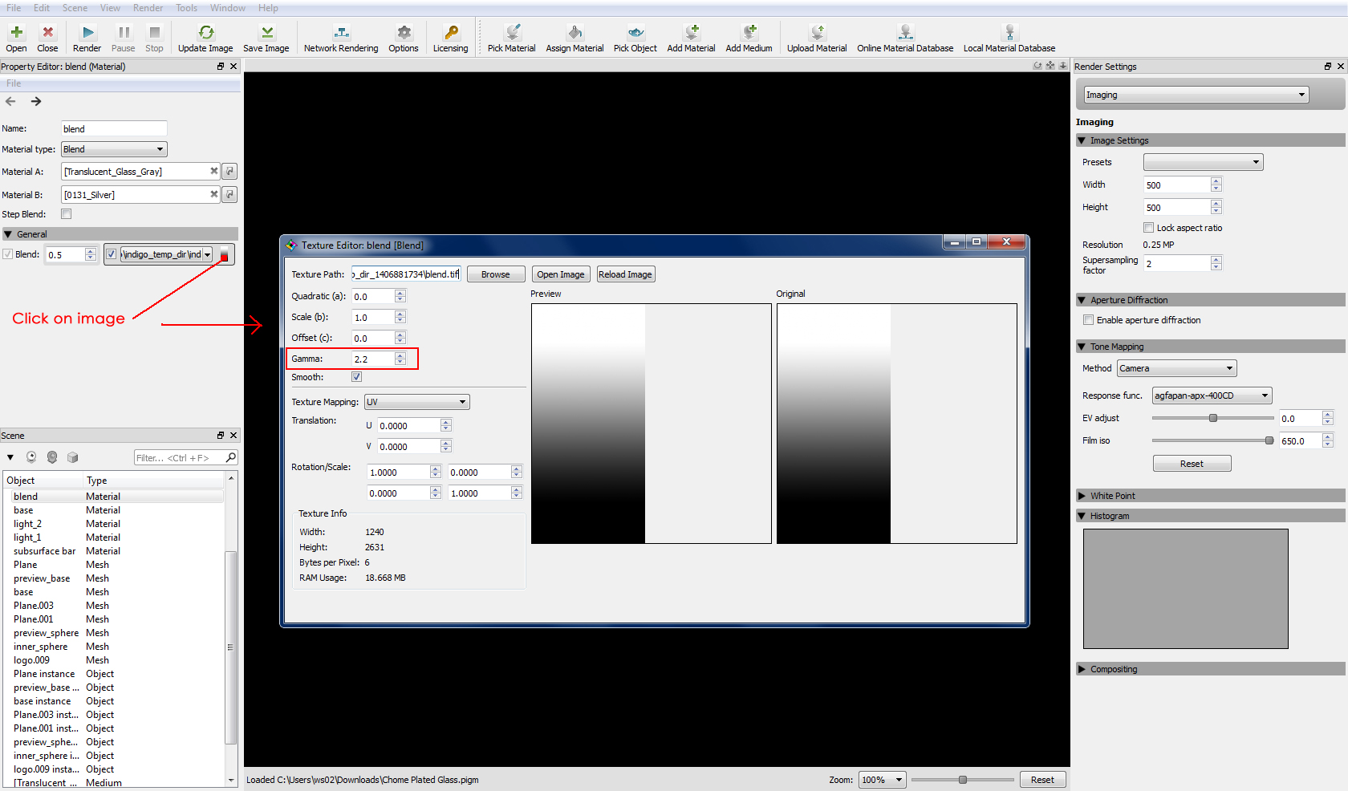Click the Add Medium toolbar icon
1348x791 pixels.
pos(749,33)
